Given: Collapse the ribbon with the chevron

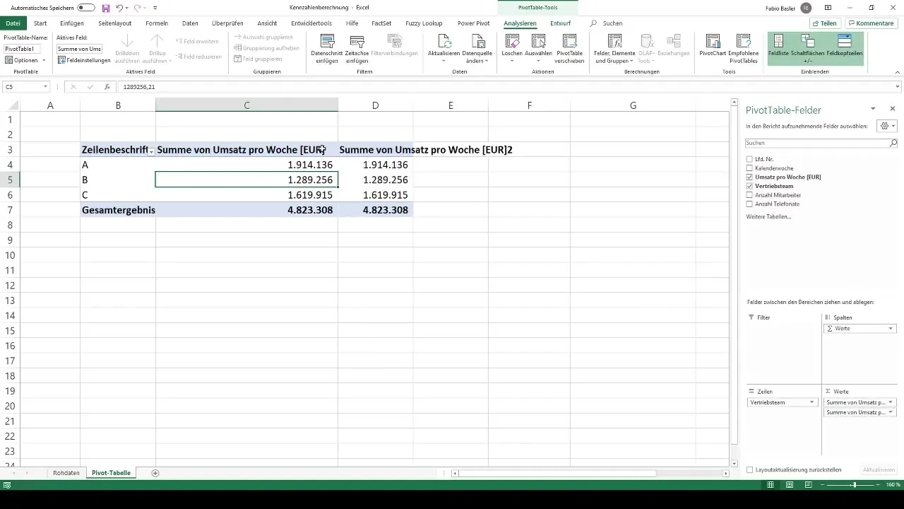Looking at the screenshot, I should point(898,71).
